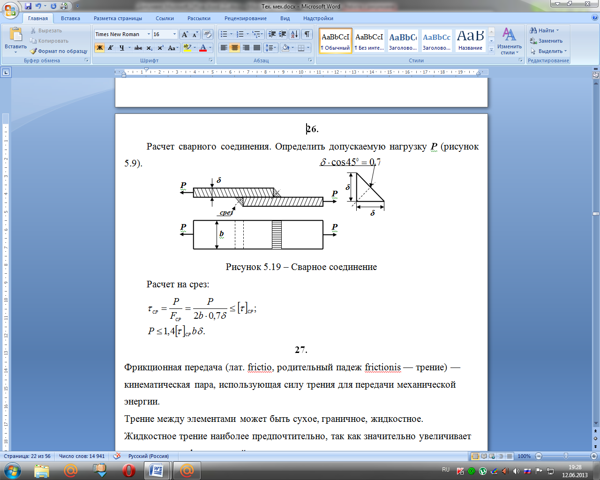Screen dimensions: 600x480
Task: Sort the selected text
Action: click(x=294, y=34)
